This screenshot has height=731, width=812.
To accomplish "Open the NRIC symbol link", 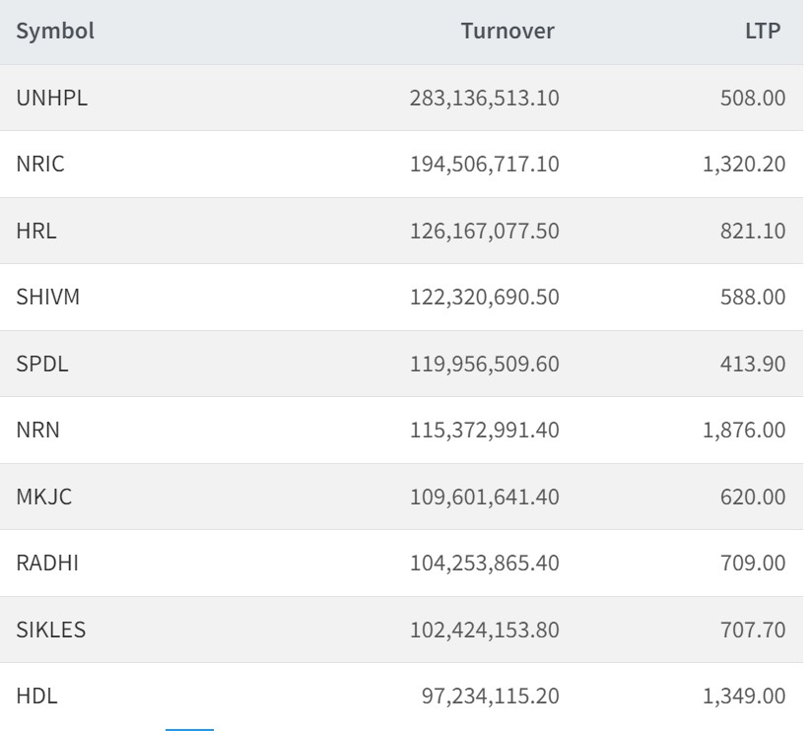I will [40, 165].
